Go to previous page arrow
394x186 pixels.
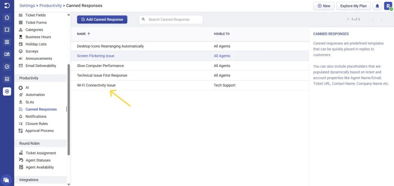[372, 20]
